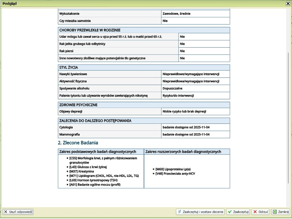292x219 pixels.
Task: Select the 'CHOROBY PRZEWLEKŁE W RODZINIE' header
Action: click(x=90, y=30)
